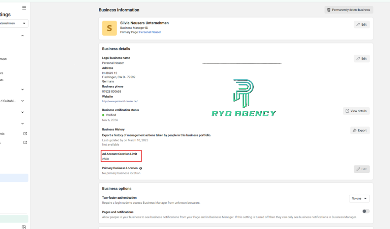Collapse the sidebar section with the upward chevron
This screenshot has height=229, width=390.
click(x=22, y=36)
